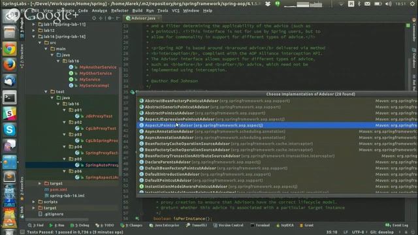Open the TODO tool window
Image resolution: width=418 pixels, height=235 pixels.
(104, 225)
